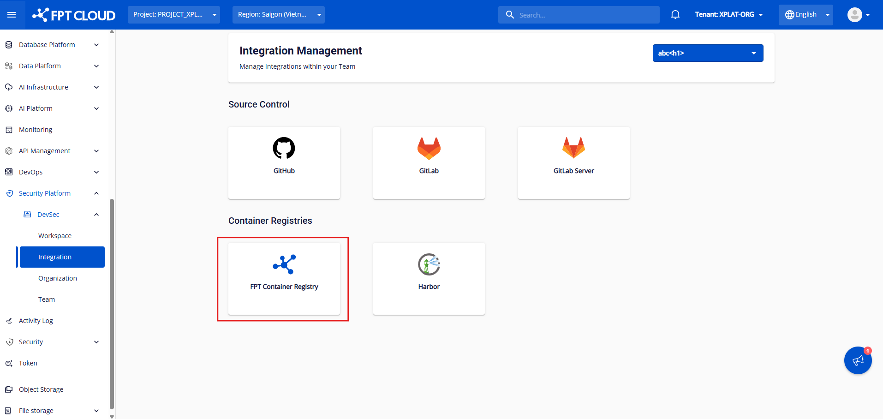Open the announcements megaphone button
883x419 pixels.
click(858, 360)
